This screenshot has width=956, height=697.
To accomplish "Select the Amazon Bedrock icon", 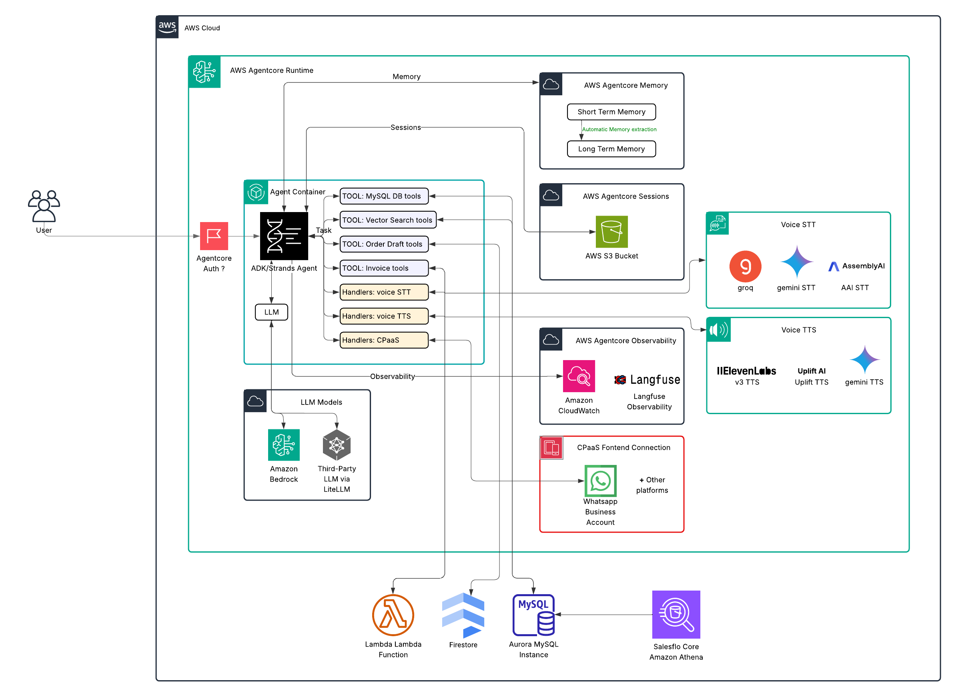I will pyautogui.click(x=283, y=445).
